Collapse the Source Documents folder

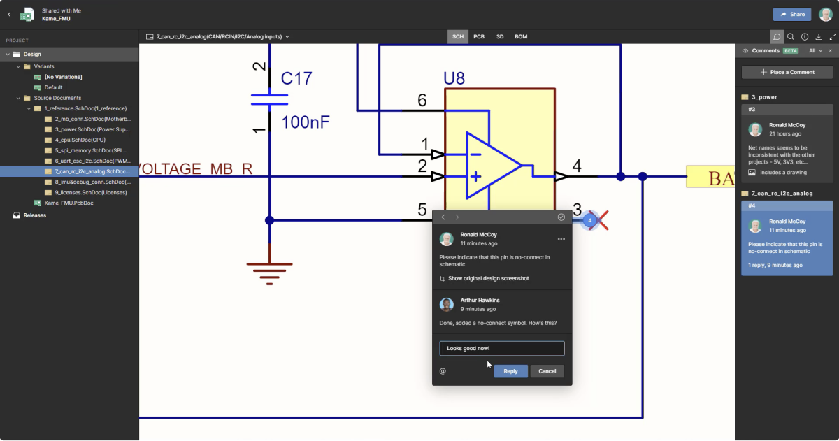pos(18,99)
